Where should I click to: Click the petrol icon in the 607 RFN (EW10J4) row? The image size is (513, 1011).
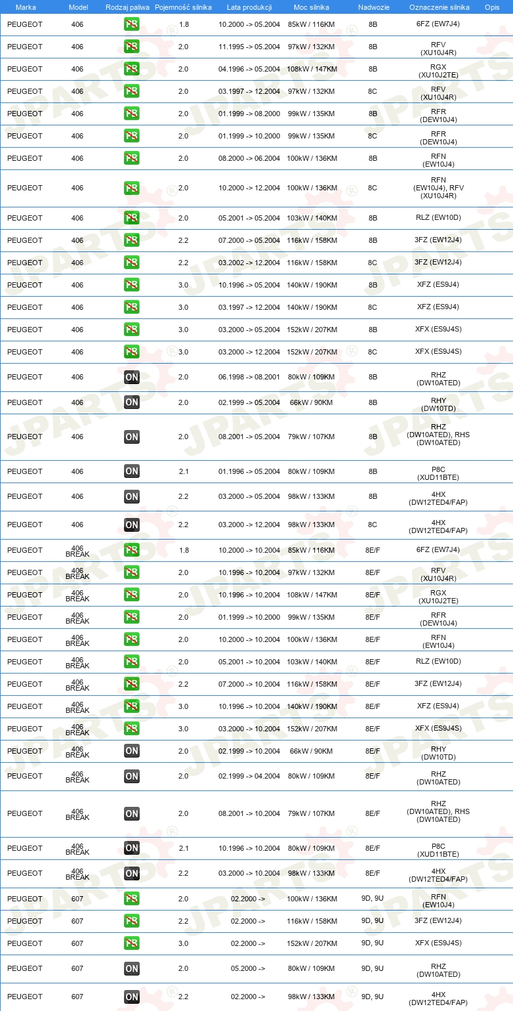click(132, 899)
